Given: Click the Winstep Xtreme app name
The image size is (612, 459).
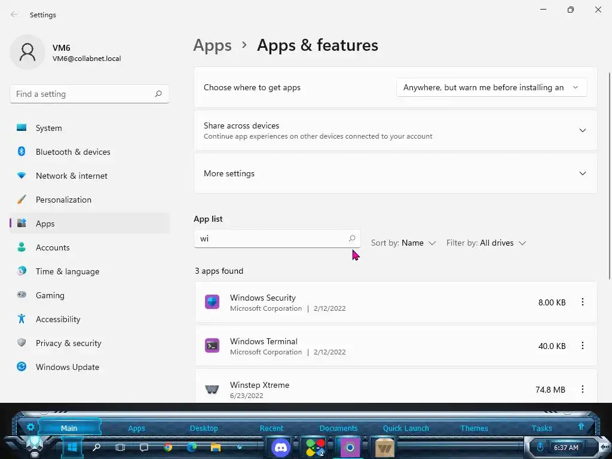Looking at the screenshot, I should 259,385.
